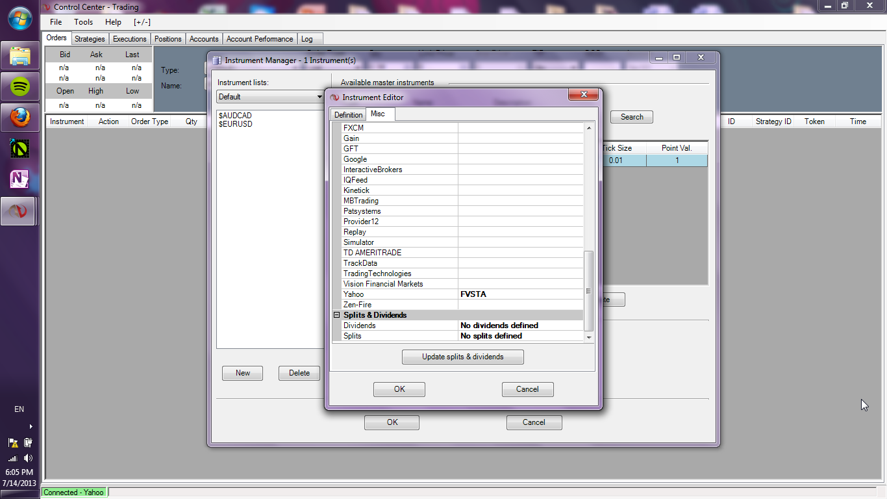The width and height of the screenshot is (887, 499).
Task: Click the Instrument Manager window icon
Action: [x=217, y=60]
